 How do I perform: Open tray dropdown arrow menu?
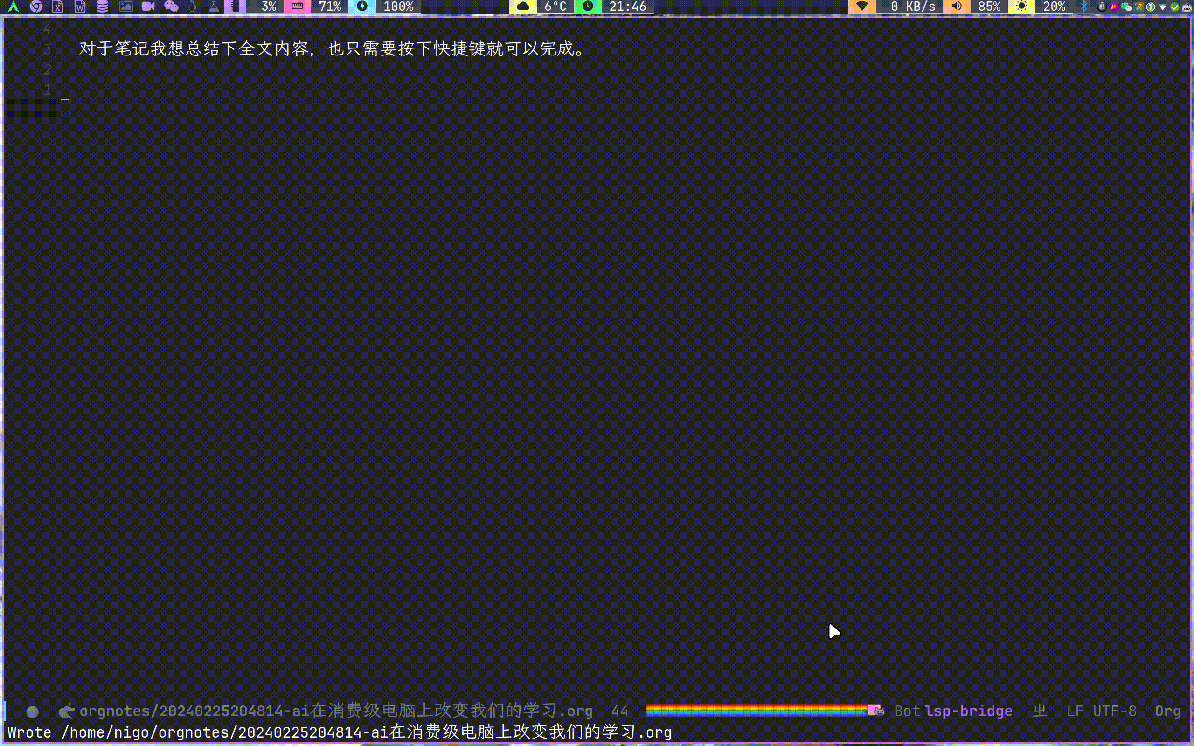click(x=1163, y=7)
